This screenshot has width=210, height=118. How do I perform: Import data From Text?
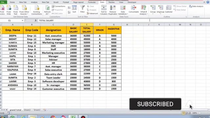15,10
